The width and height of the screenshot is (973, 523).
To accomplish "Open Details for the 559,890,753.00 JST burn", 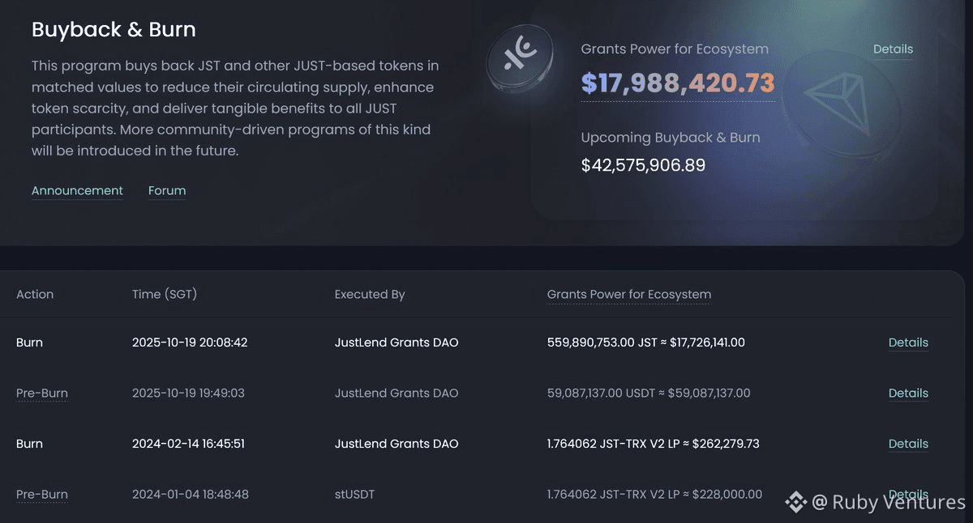I will (908, 342).
